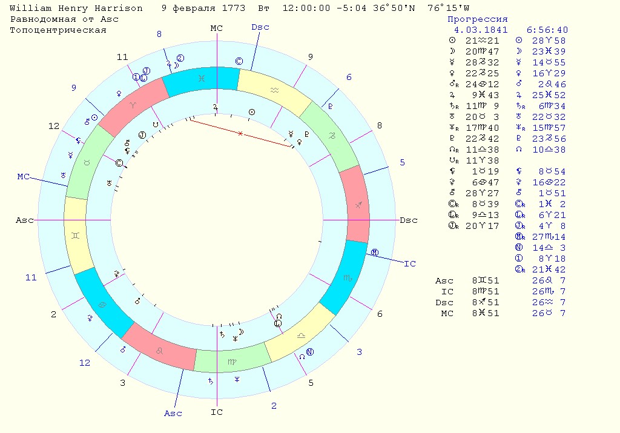
Task: Click the black MC label above the chart
Action: coord(216,28)
